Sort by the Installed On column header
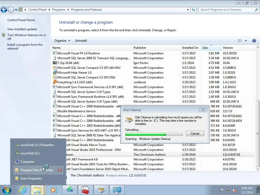260x195 pixels. [191, 47]
